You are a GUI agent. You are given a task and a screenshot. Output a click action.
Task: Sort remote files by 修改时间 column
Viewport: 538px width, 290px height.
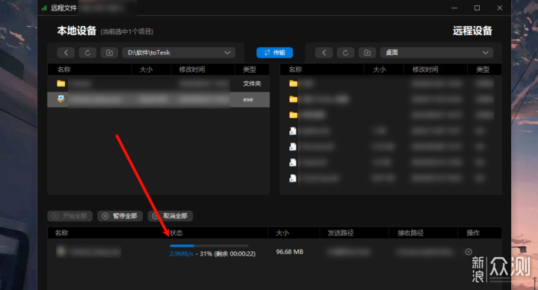click(425, 70)
